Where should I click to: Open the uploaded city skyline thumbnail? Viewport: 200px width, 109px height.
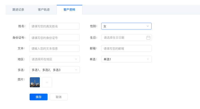(x=35, y=82)
